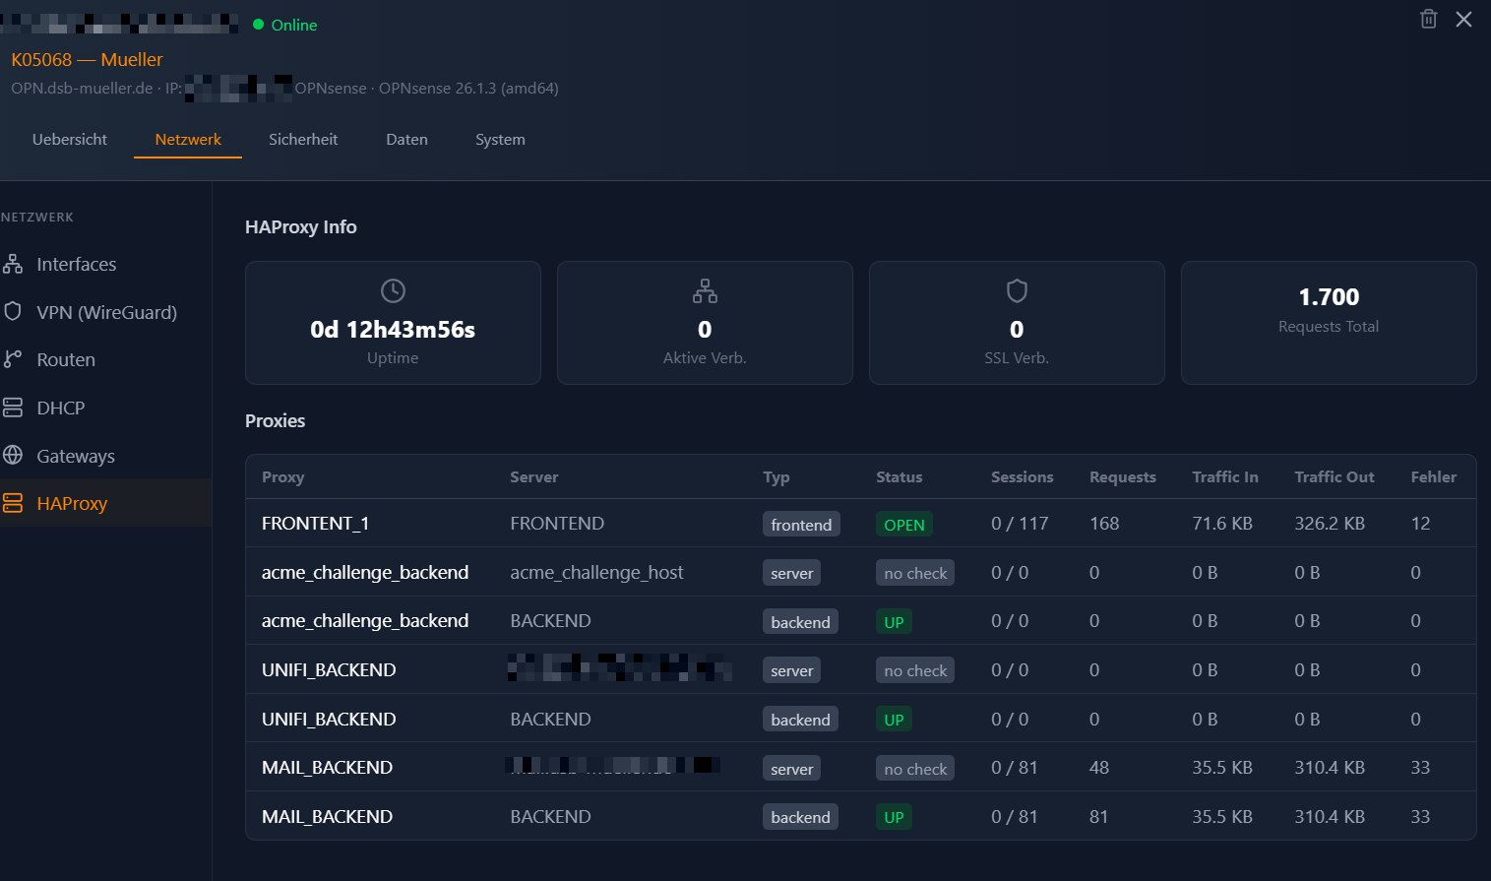Switch to the Uebersicht tab
This screenshot has width=1491, height=881.
[x=70, y=140]
